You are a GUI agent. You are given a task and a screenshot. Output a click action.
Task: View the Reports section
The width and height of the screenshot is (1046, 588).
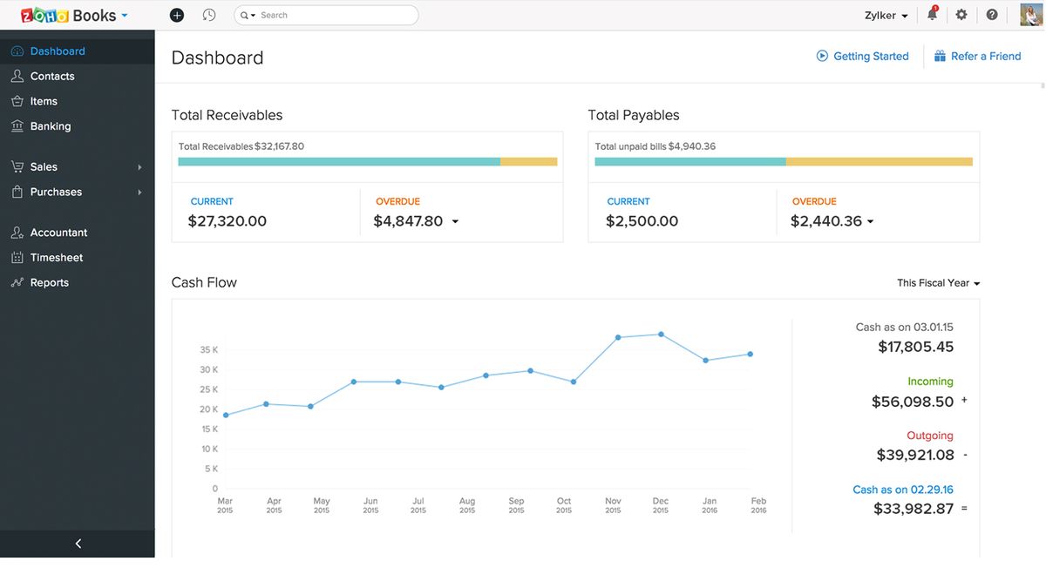[50, 281]
